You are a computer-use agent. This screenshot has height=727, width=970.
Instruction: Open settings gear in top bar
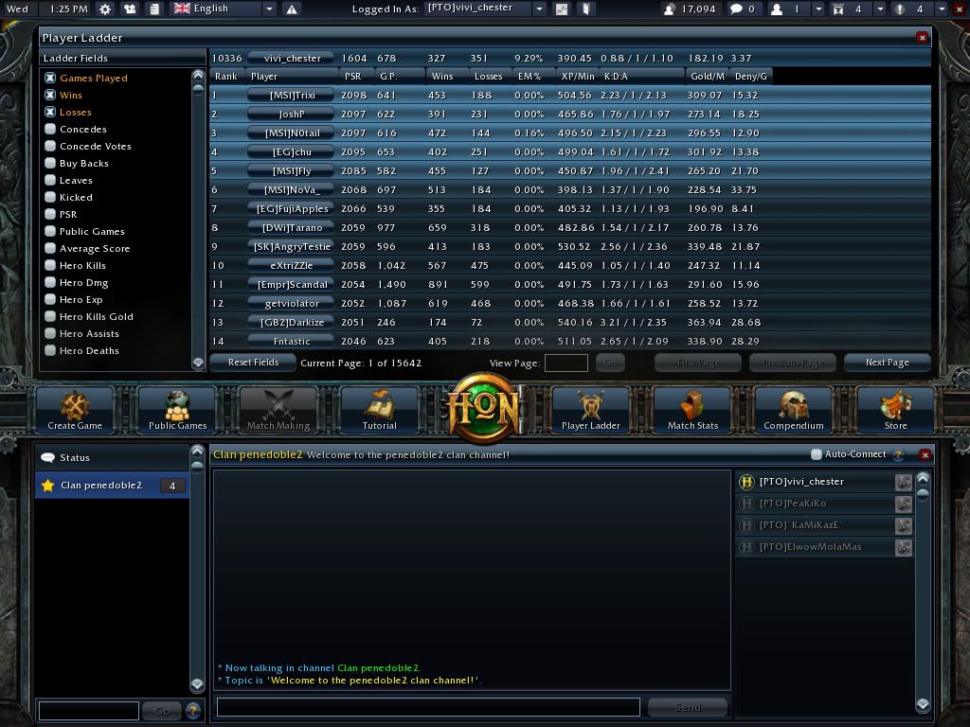click(x=105, y=9)
